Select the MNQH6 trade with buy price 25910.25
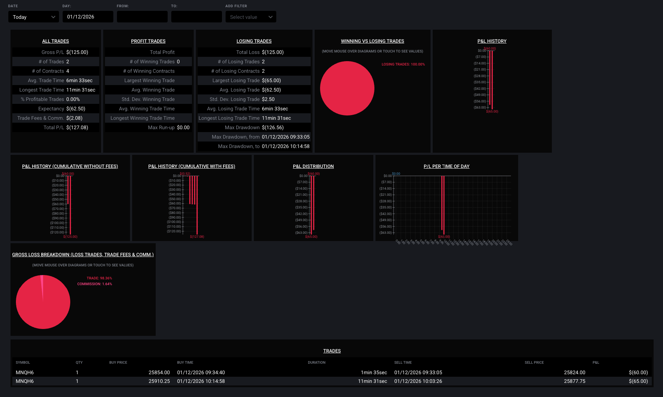This screenshot has width=663, height=397. click(x=332, y=381)
